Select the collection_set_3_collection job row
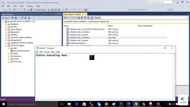 pos(115,38)
